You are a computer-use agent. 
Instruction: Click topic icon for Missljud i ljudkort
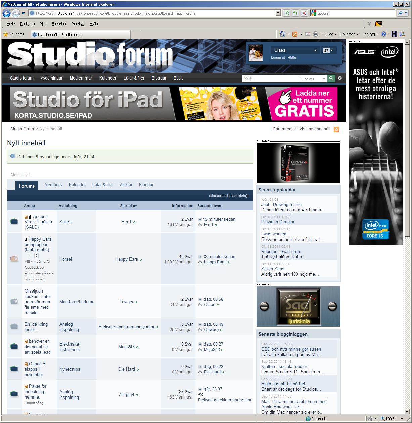pos(14,301)
